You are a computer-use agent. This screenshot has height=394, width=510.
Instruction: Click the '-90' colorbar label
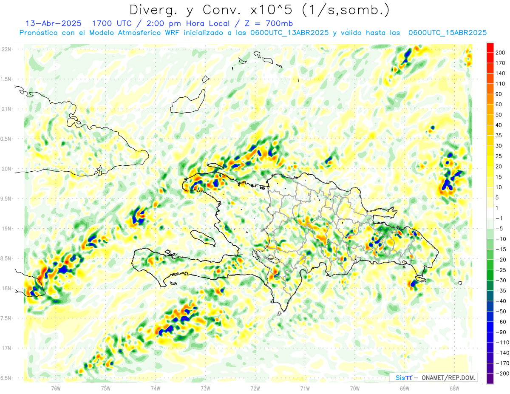click(500, 332)
